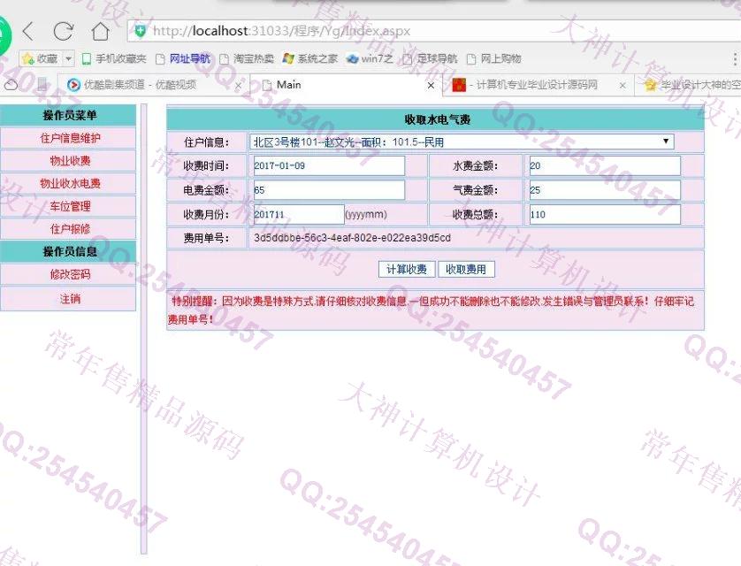Open 手机收藏夹 bookmark

(114, 58)
